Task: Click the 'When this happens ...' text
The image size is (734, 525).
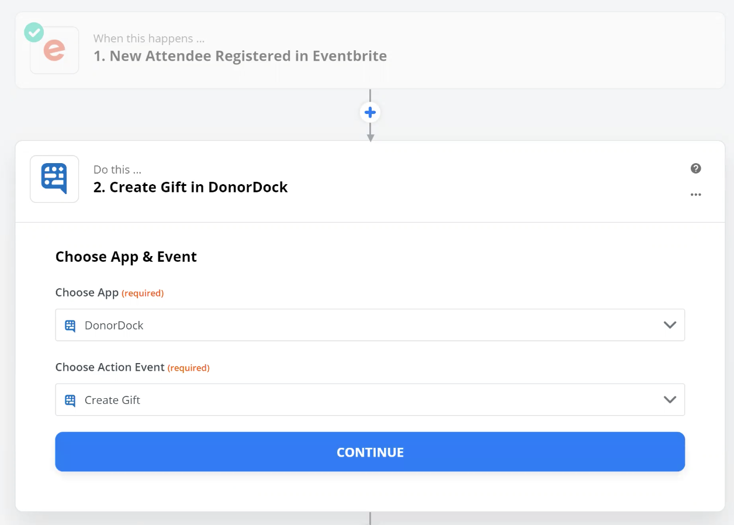Action: coord(149,39)
